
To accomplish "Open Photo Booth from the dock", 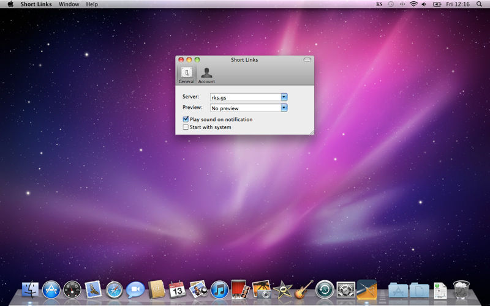I will click(x=240, y=289).
